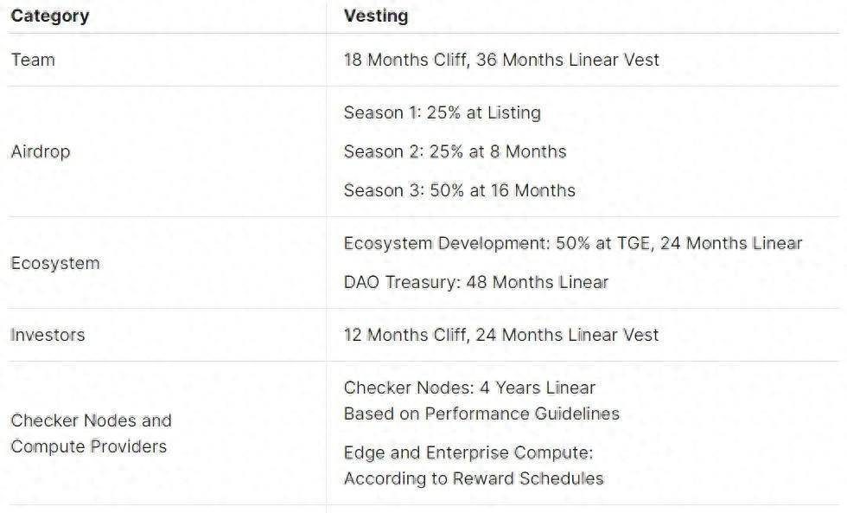Click the Vesting column header
Viewport: 847px width, 513px height.
point(376,16)
